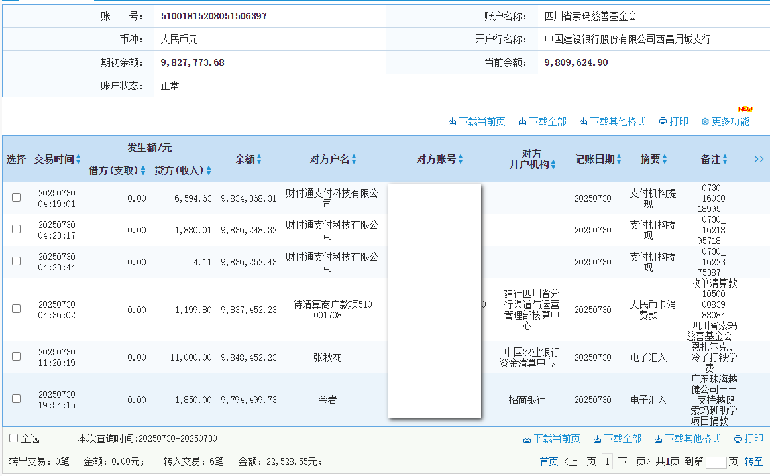Click top 下载全部 link text
Image resolution: width=770 pixels, height=476 pixels.
pyautogui.click(x=547, y=122)
